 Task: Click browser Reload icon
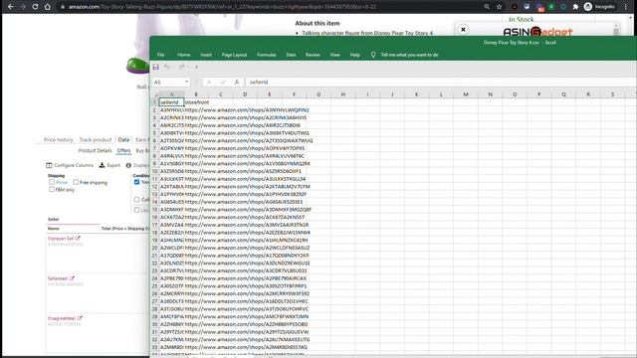point(35,7)
